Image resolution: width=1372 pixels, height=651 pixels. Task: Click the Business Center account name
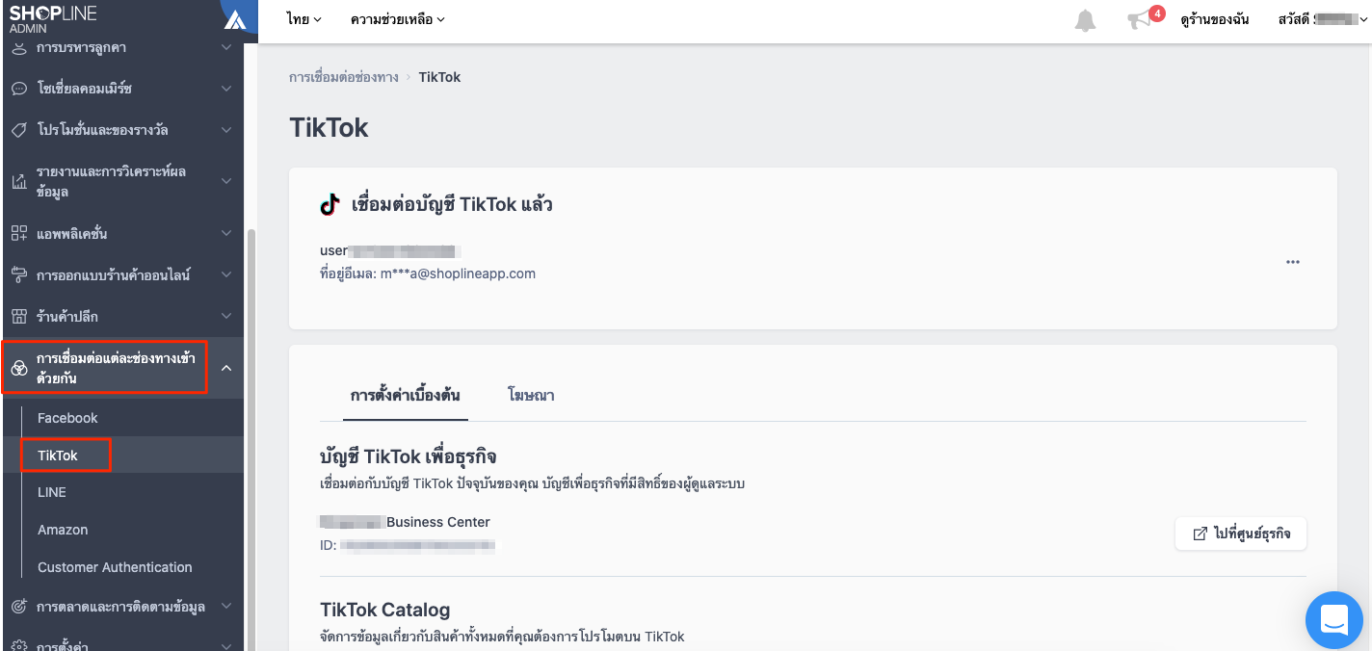tap(405, 522)
